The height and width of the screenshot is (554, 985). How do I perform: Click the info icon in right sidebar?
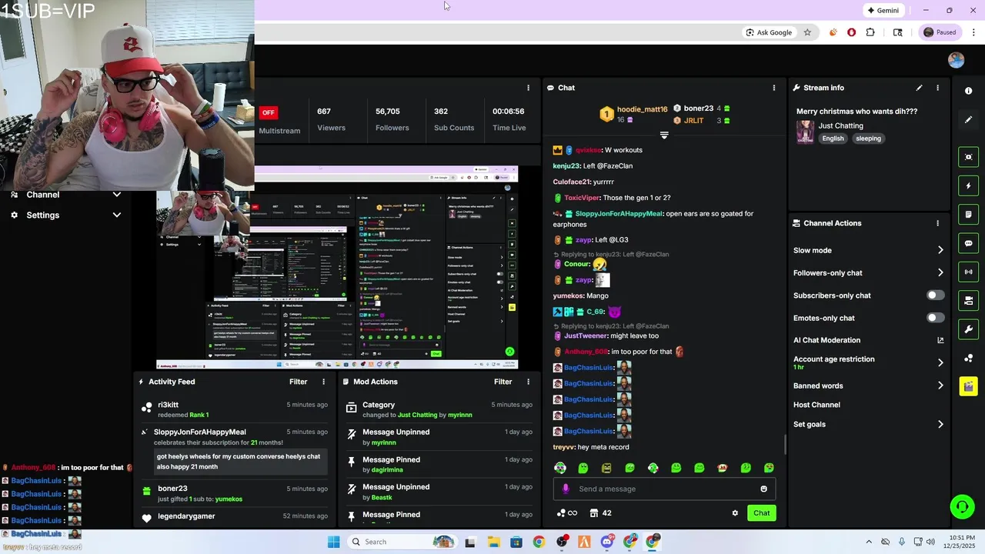tap(968, 91)
